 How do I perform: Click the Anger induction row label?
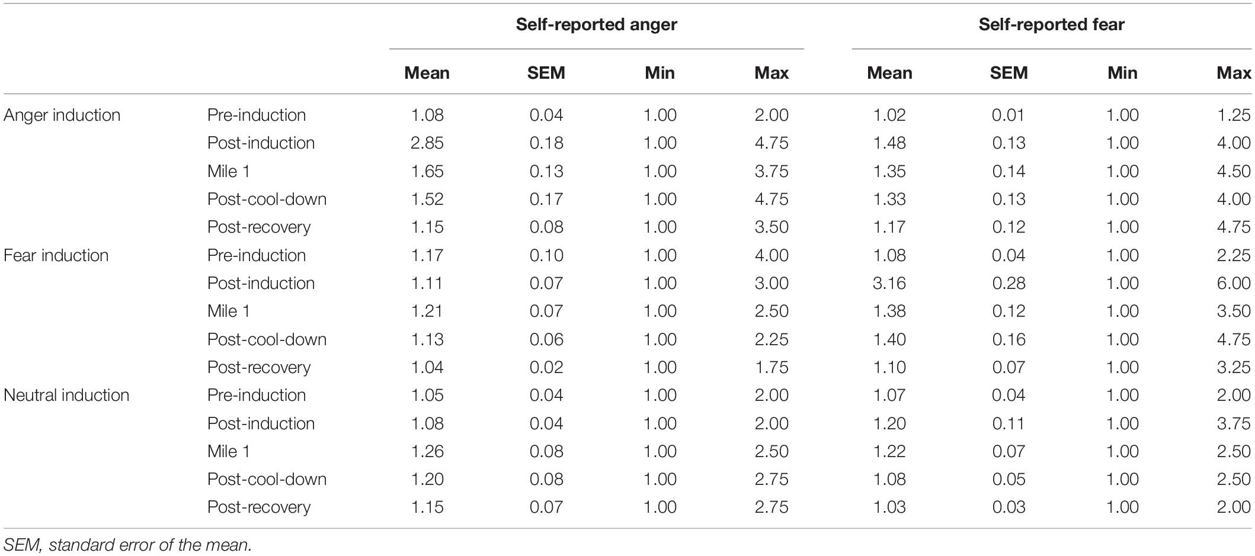62,115
